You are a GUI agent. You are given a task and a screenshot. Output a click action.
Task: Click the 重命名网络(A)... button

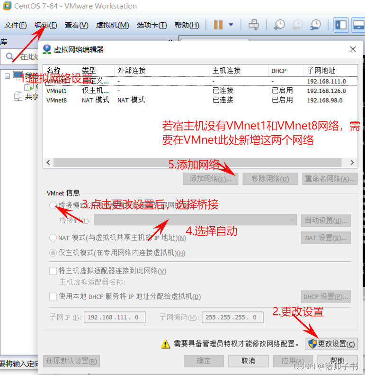click(x=330, y=179)
